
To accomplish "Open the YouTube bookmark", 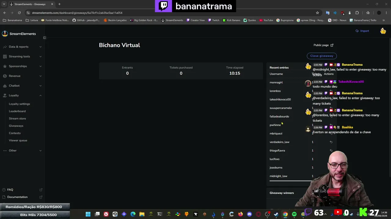I will point(266,20).
